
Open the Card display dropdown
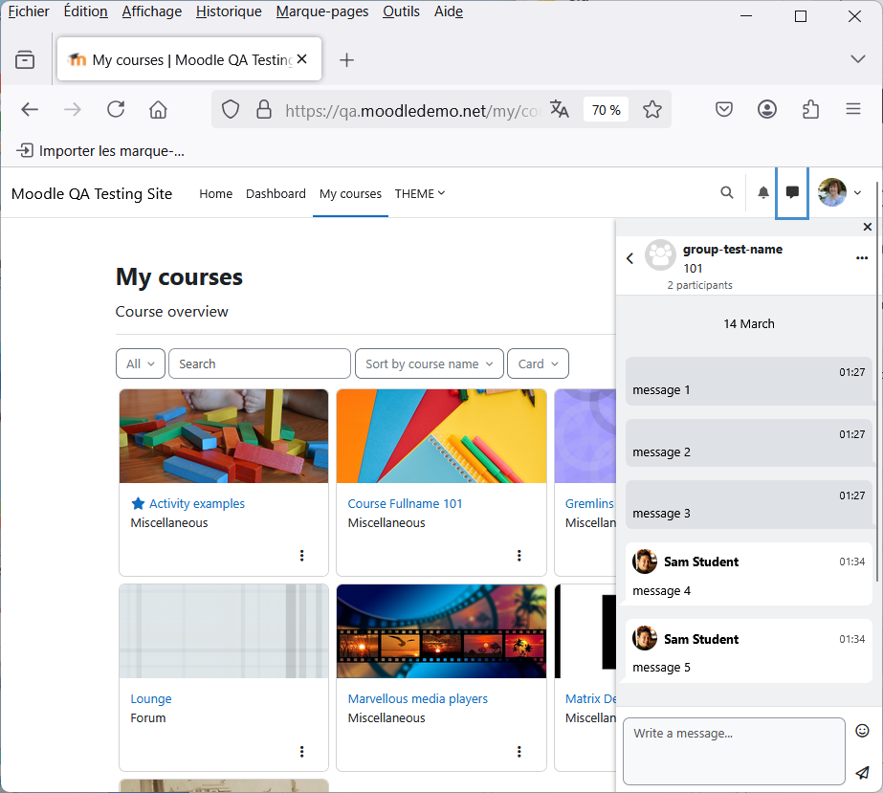[x=538, y=363]
